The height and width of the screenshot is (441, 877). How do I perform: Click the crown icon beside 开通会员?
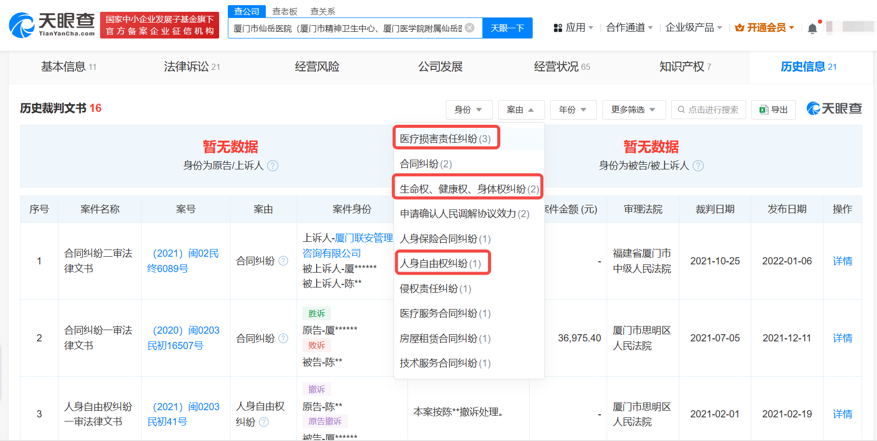739,28
